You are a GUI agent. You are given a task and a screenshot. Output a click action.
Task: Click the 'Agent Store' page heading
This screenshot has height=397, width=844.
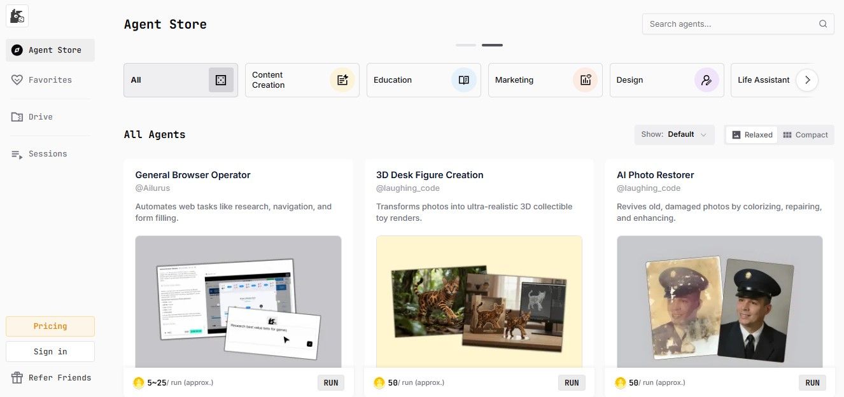(165, 24)
